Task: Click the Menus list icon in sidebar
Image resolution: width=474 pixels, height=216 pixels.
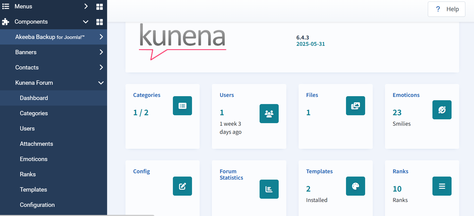Action: pos(6,6)
